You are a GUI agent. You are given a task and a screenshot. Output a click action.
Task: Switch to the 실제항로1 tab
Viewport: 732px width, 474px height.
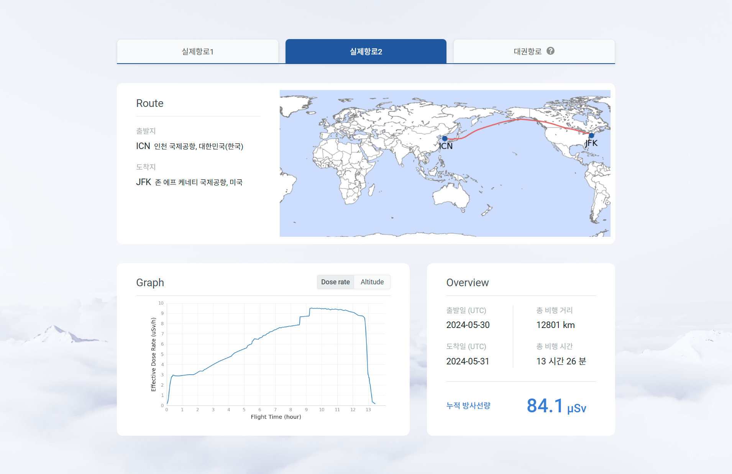[197, 51]
